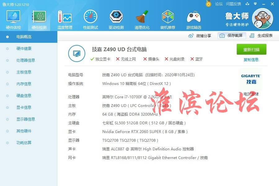
Task: Click 生成报表 generate report text
Action: click(265, 36)
